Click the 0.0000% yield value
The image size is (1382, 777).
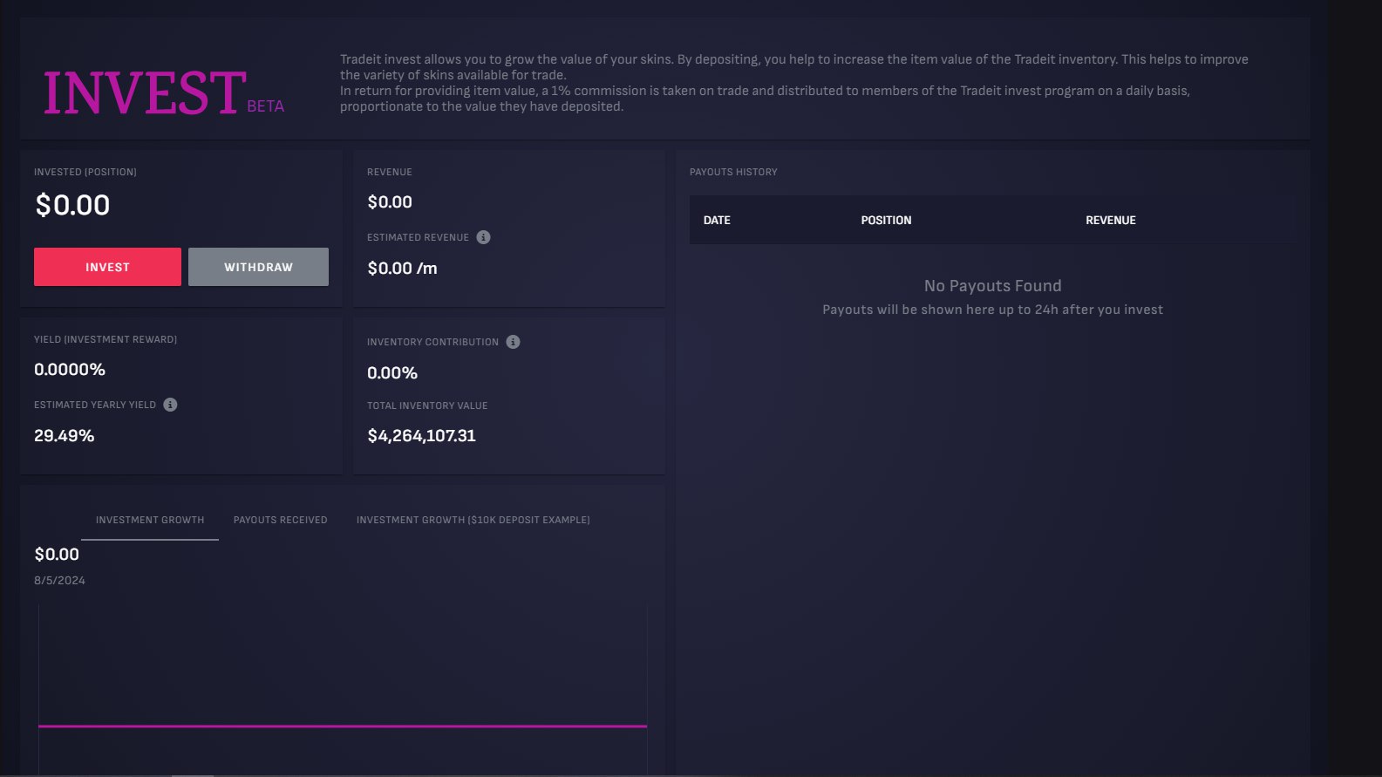(70, 370)
